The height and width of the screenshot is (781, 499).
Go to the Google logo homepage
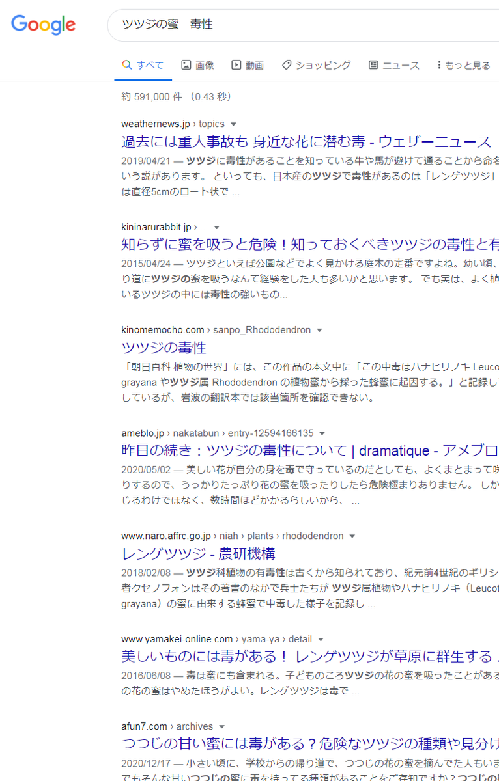(x=43, y=25)
